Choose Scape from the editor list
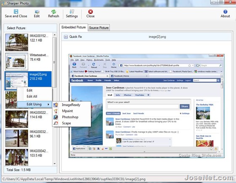Image resolution: width=236 pixels, height=183 pixels. [67, 123]
